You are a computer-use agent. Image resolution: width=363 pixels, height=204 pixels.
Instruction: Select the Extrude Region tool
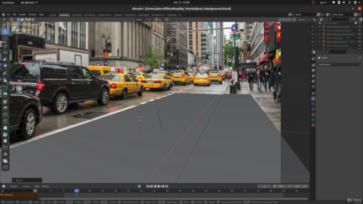(x=5, y=95)
